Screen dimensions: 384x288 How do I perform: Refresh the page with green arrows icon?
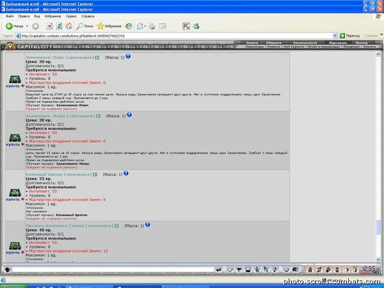59,26
